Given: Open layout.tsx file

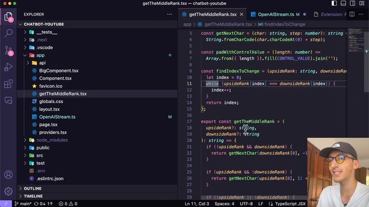Looking at the screenshot, I should click(x=97, y=109).
